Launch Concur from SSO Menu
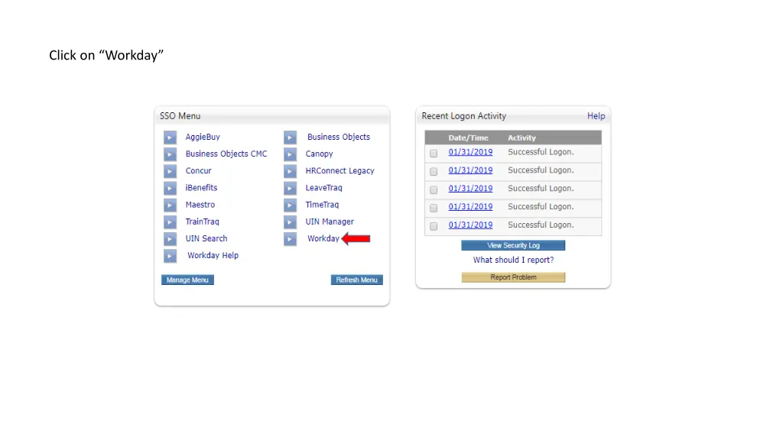Viewport: 783px width, 440px height. point(198,170)
